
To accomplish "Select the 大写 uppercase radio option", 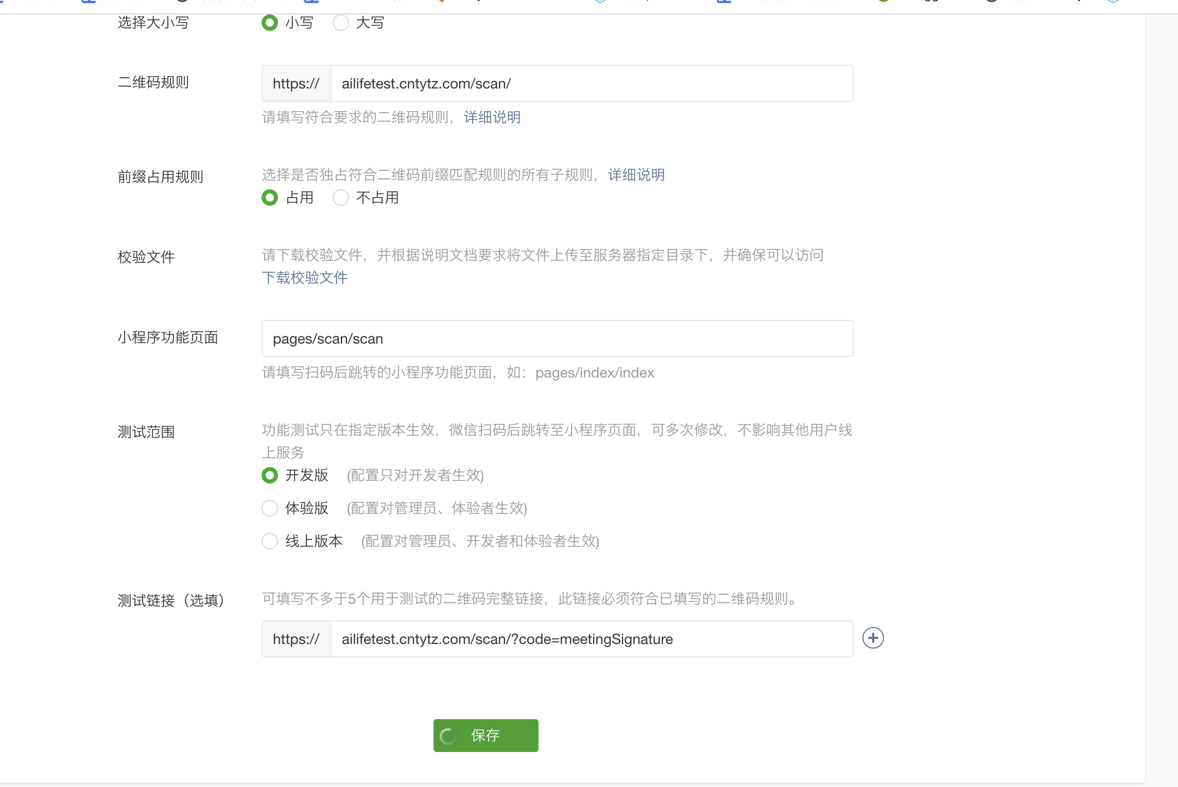I will pyautogui.click(x=341, y=23).
